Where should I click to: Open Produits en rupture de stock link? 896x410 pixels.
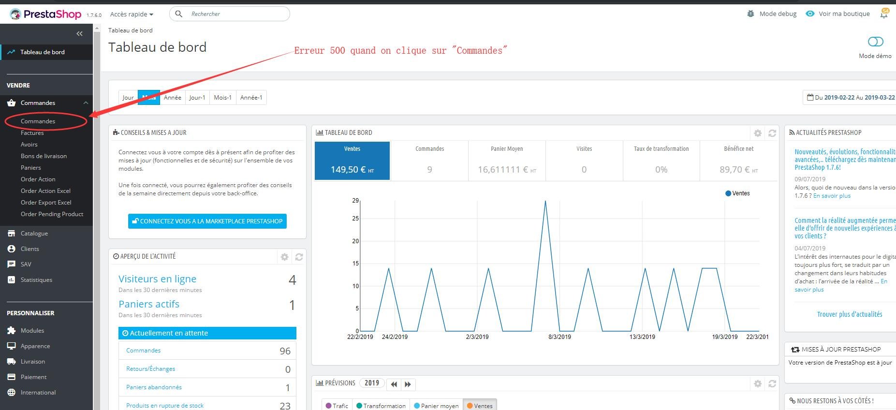(x=165, y=406)
